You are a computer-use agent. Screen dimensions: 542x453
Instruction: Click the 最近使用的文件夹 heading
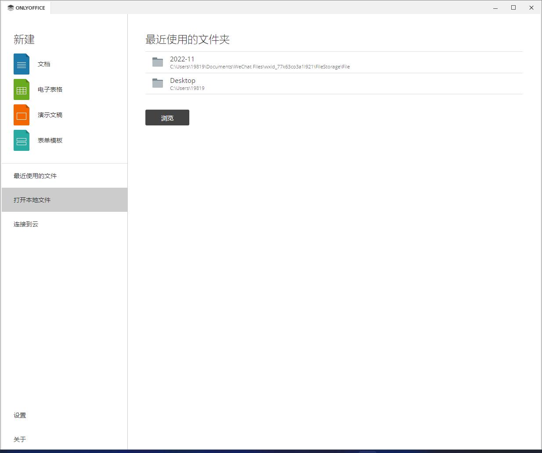tap(188, 39)
